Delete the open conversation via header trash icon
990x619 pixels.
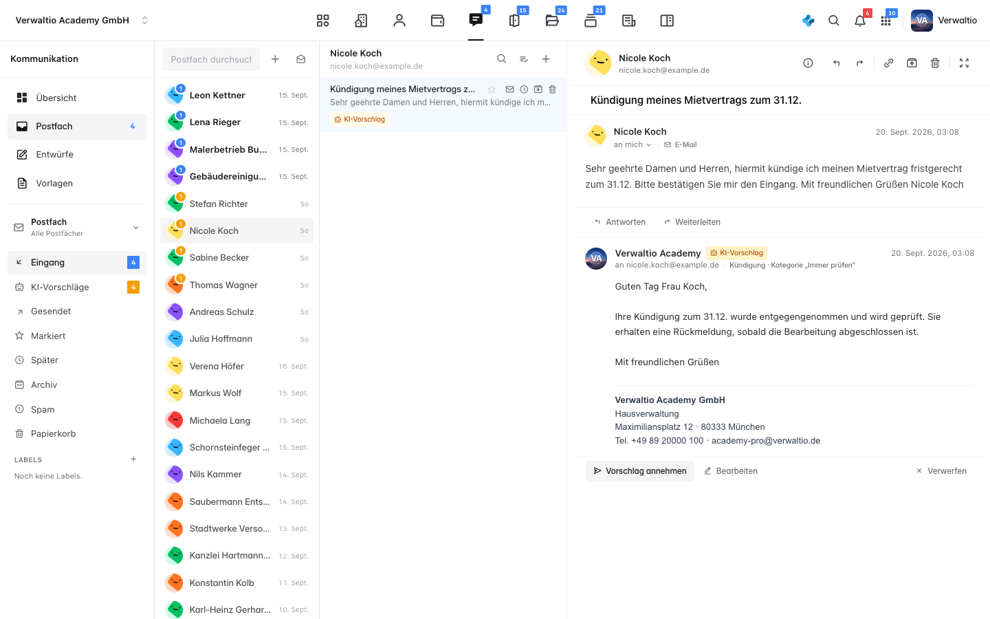coord(935,63)
